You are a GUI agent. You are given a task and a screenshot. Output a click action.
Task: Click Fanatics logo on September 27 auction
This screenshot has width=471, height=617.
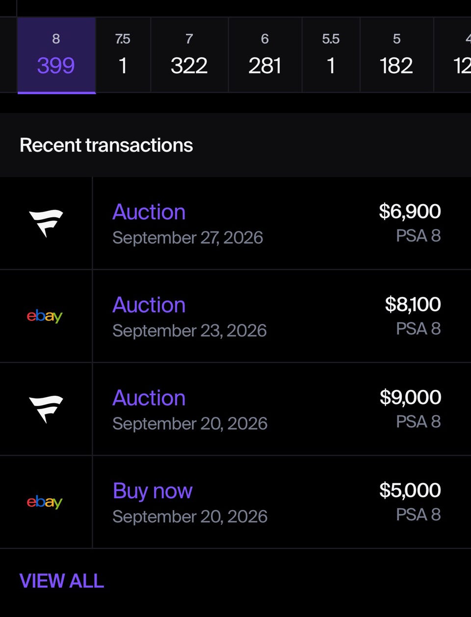(46, 223)
